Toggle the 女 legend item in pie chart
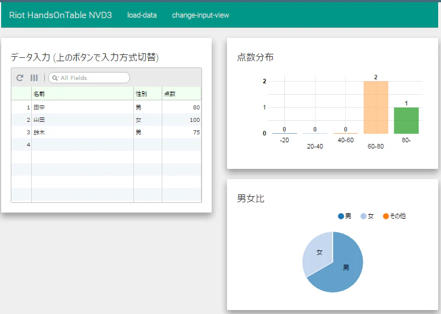The width and height of the screenshot is (441, 314). coord(367,216)
